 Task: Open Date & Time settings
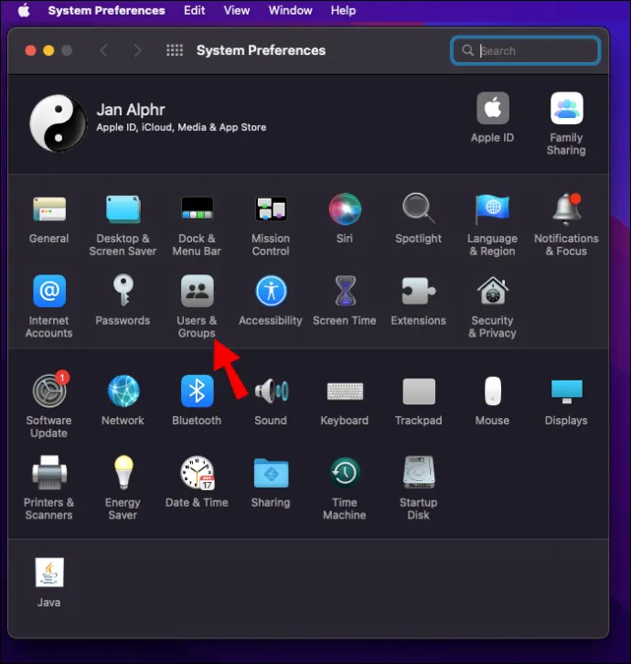click(x=198, y=473)
